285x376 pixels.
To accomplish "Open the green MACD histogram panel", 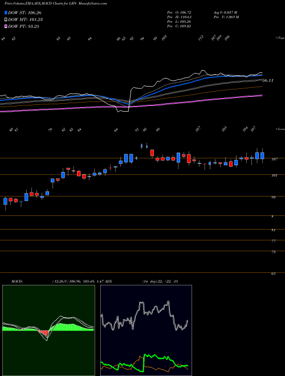I will point(48,330).
